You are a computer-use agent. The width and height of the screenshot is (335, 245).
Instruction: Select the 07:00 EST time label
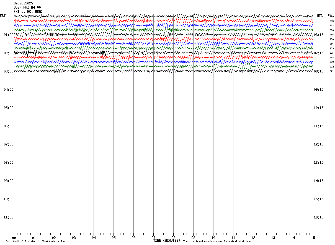9,144
